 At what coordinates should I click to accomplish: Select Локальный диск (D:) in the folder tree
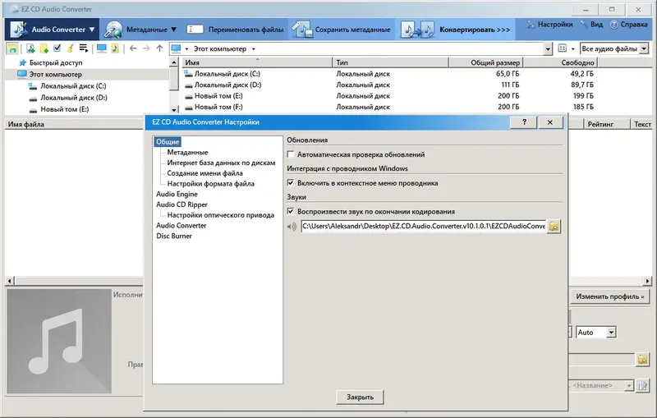(74, 98)
